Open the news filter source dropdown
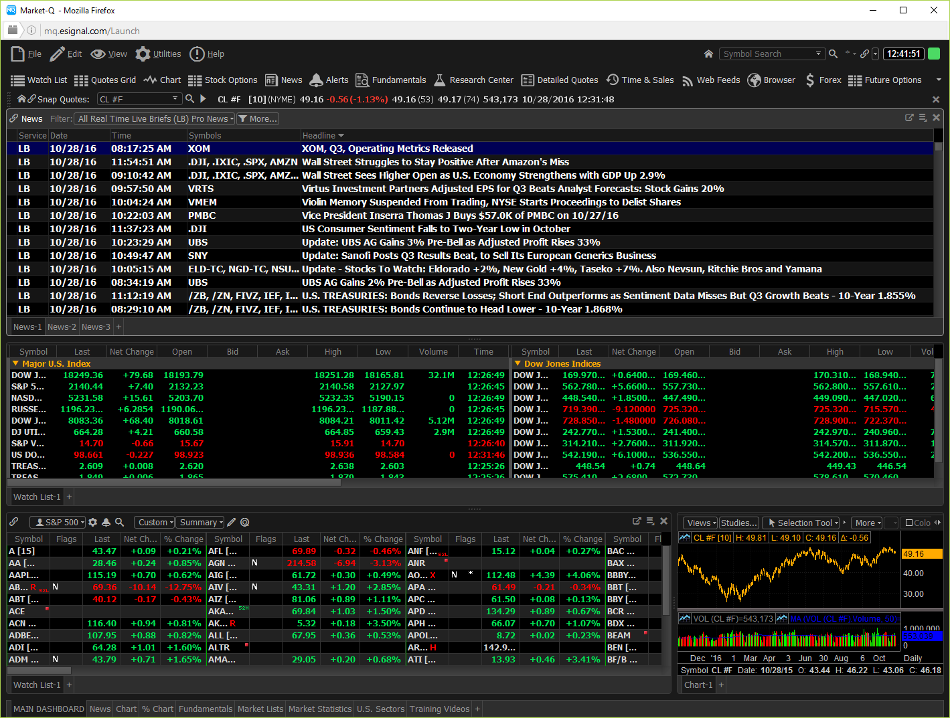The height and width of the screenshot is (718, 950). [x=155, y=119]
